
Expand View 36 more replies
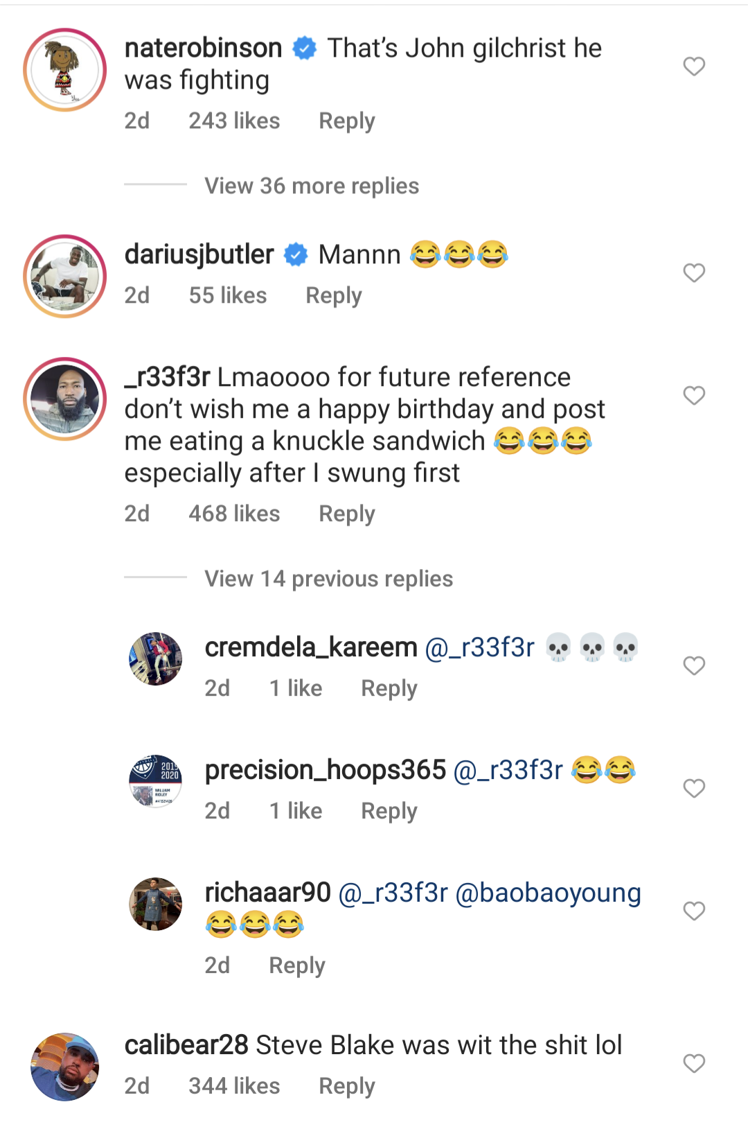312,186
